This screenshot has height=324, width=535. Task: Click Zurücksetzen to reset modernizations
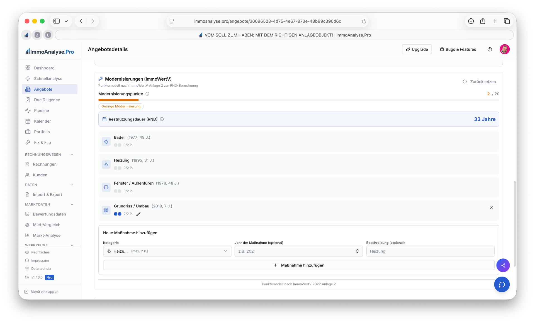point(479,82)
